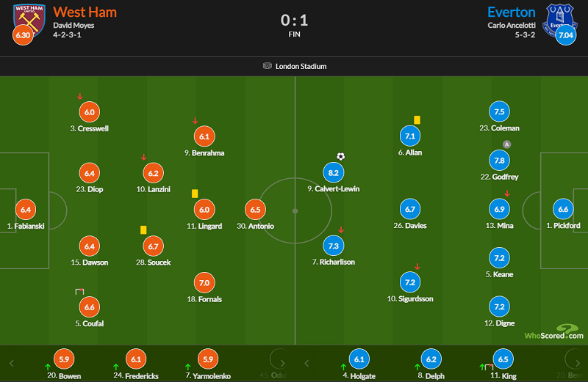Screen dimensions: 588x382
Task: Click the yellow card icon above Allan
Action: 417,120
